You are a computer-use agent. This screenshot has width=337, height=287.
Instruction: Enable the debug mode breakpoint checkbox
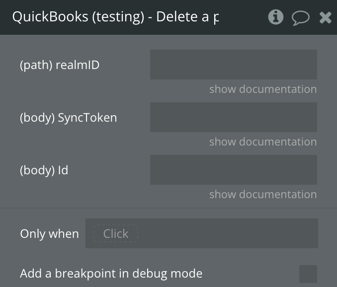click(x=308, y=274)
